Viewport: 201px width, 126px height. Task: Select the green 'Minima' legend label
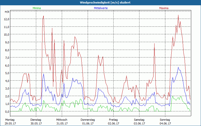(37, 8)
